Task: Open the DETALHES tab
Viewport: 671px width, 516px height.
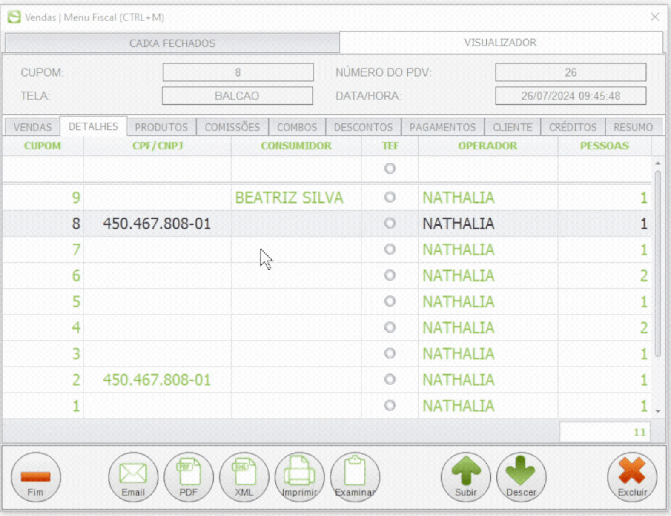Action: (93, 126)
